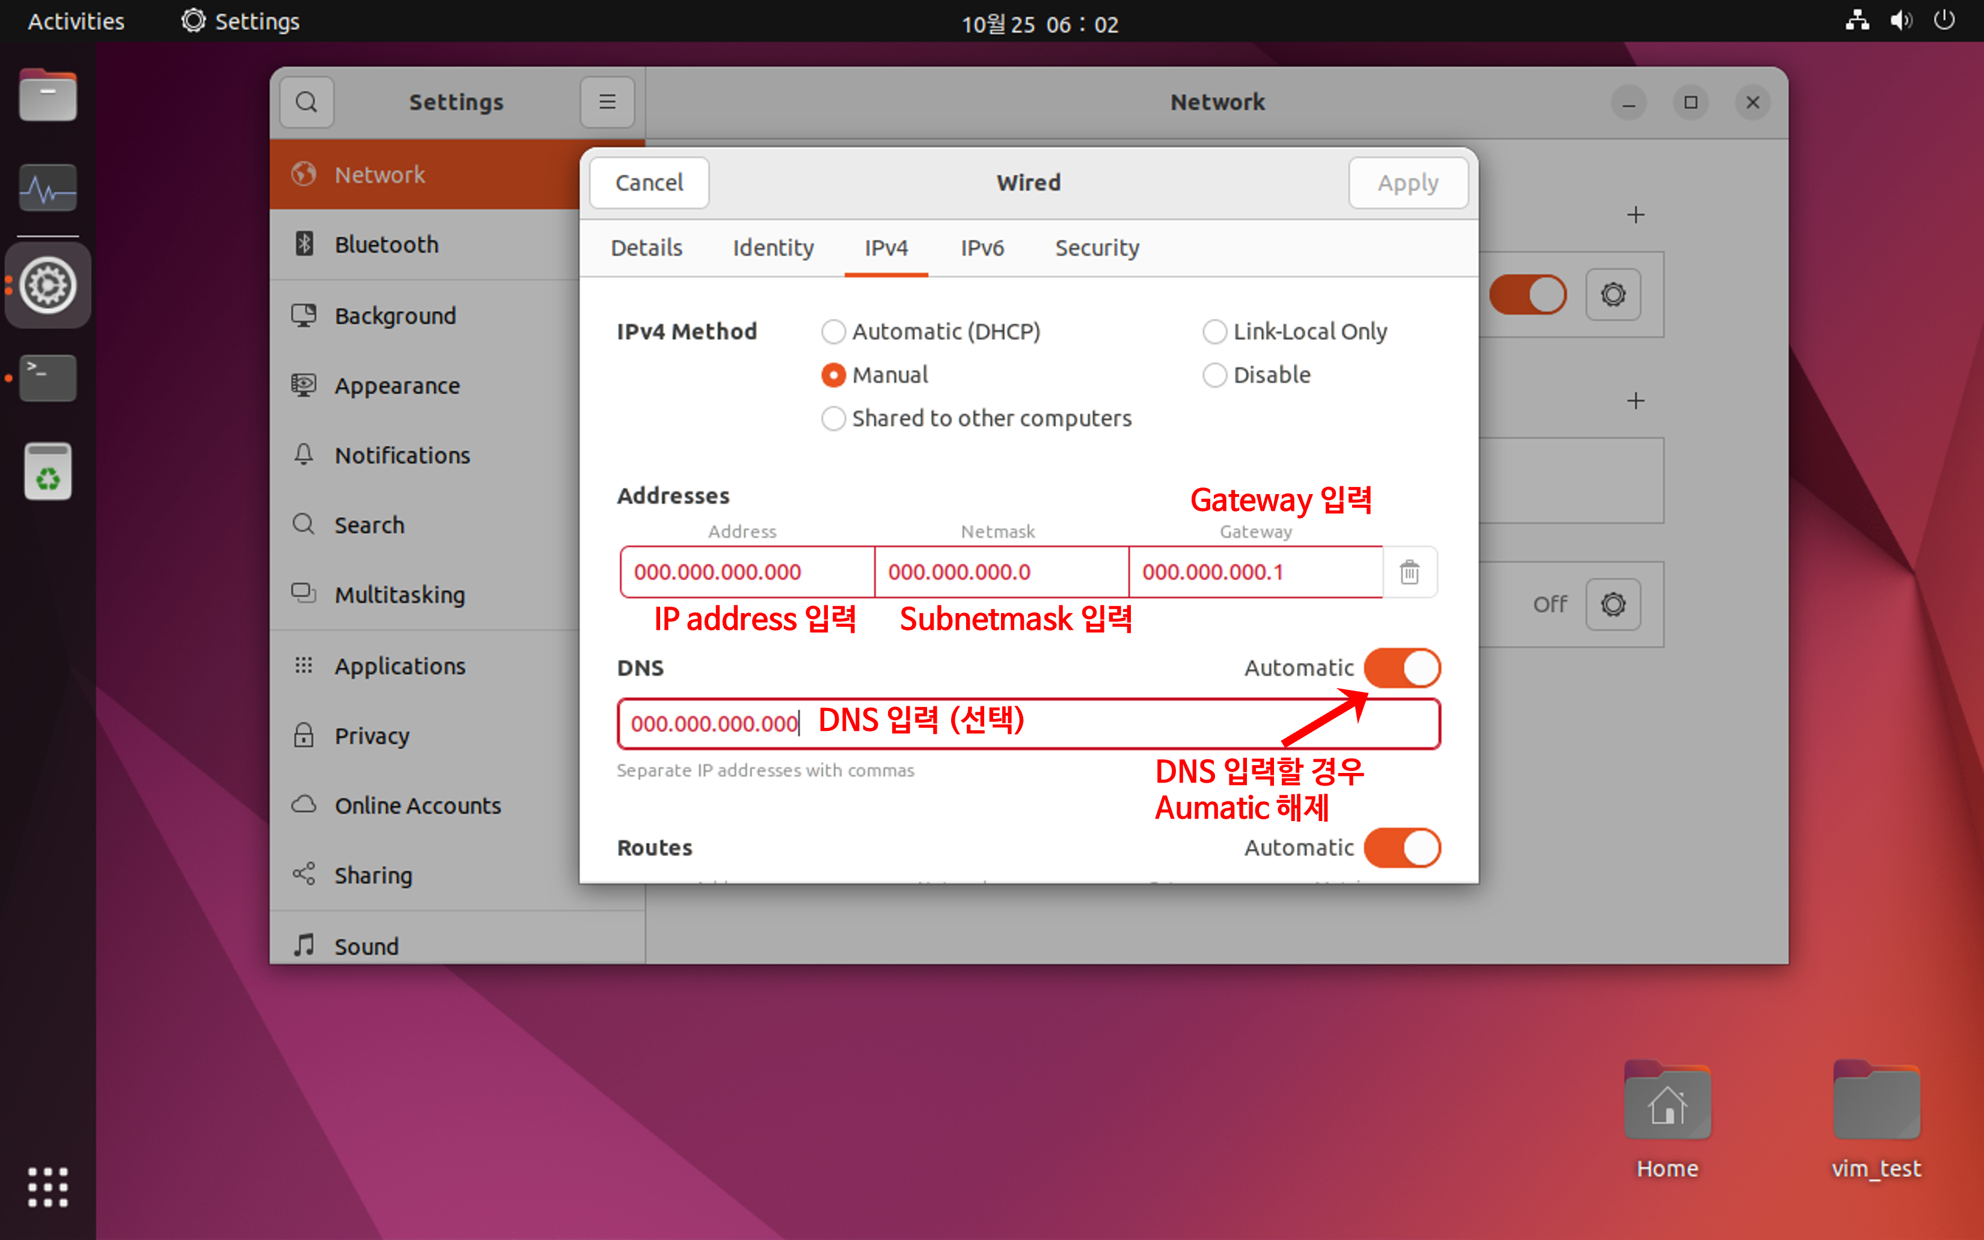Toggle the Routes Automatic switch
The height and width of the screenshot is (1240, 1984).
1401,847
